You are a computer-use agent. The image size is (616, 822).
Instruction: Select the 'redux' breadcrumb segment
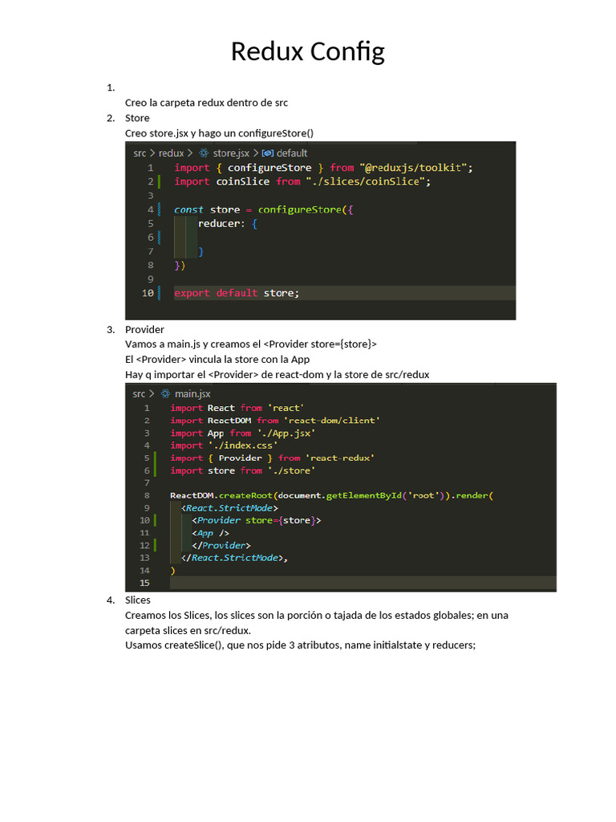(172, 153)
